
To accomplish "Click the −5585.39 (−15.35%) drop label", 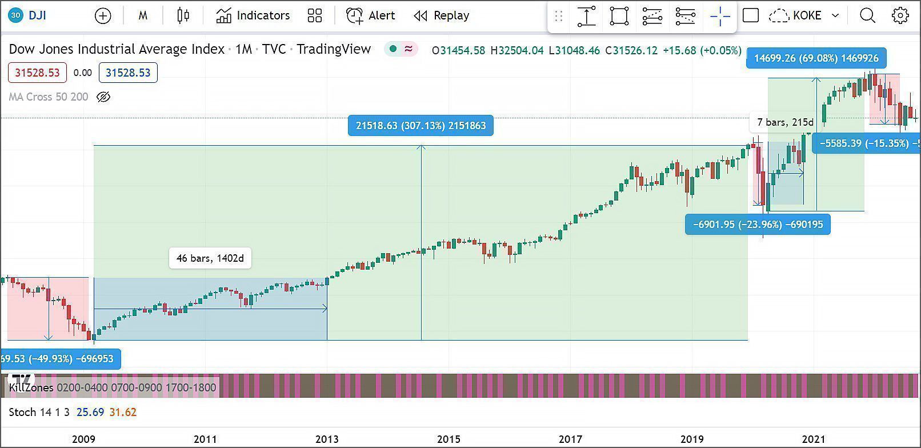I will [x=866, y=143].
